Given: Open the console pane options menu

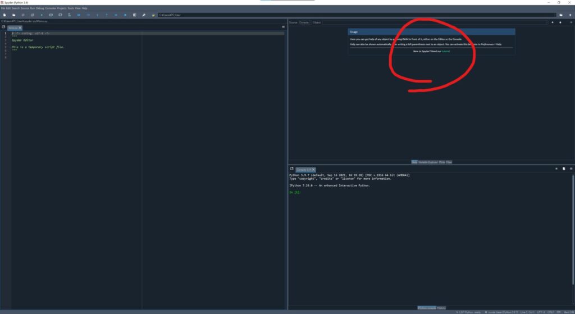Looking at the screenshot, I should pyautogui.click(x=571, y=169).
